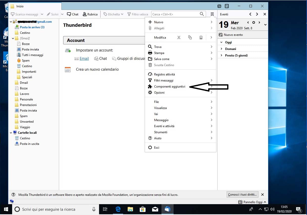This screenshot has height=215, width=307.
Task: Open Posta in arrivo (3) folder
Action: [x=32, y=27]
